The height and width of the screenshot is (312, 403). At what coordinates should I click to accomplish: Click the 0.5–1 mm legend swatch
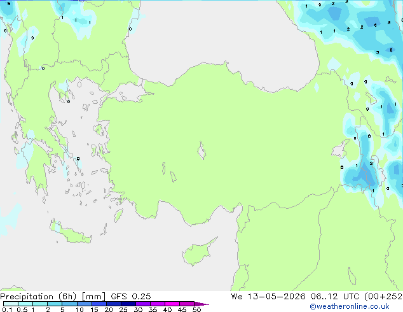point(25,304)
